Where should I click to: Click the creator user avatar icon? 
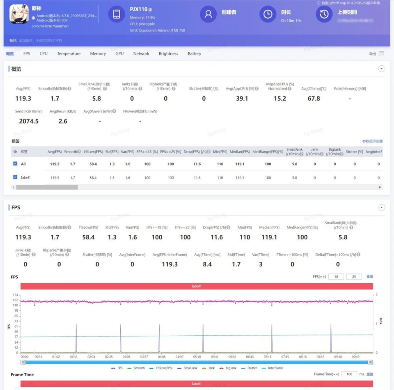(208, 14)
